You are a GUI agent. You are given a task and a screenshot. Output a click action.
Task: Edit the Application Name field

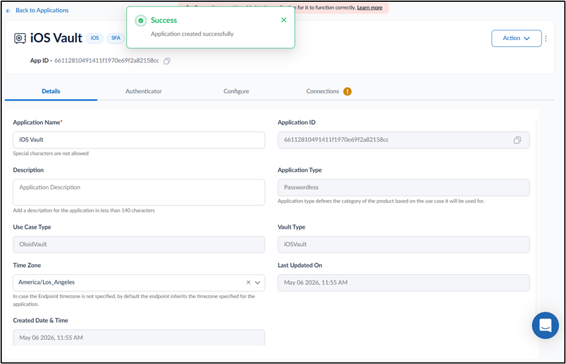coord(139,139)
